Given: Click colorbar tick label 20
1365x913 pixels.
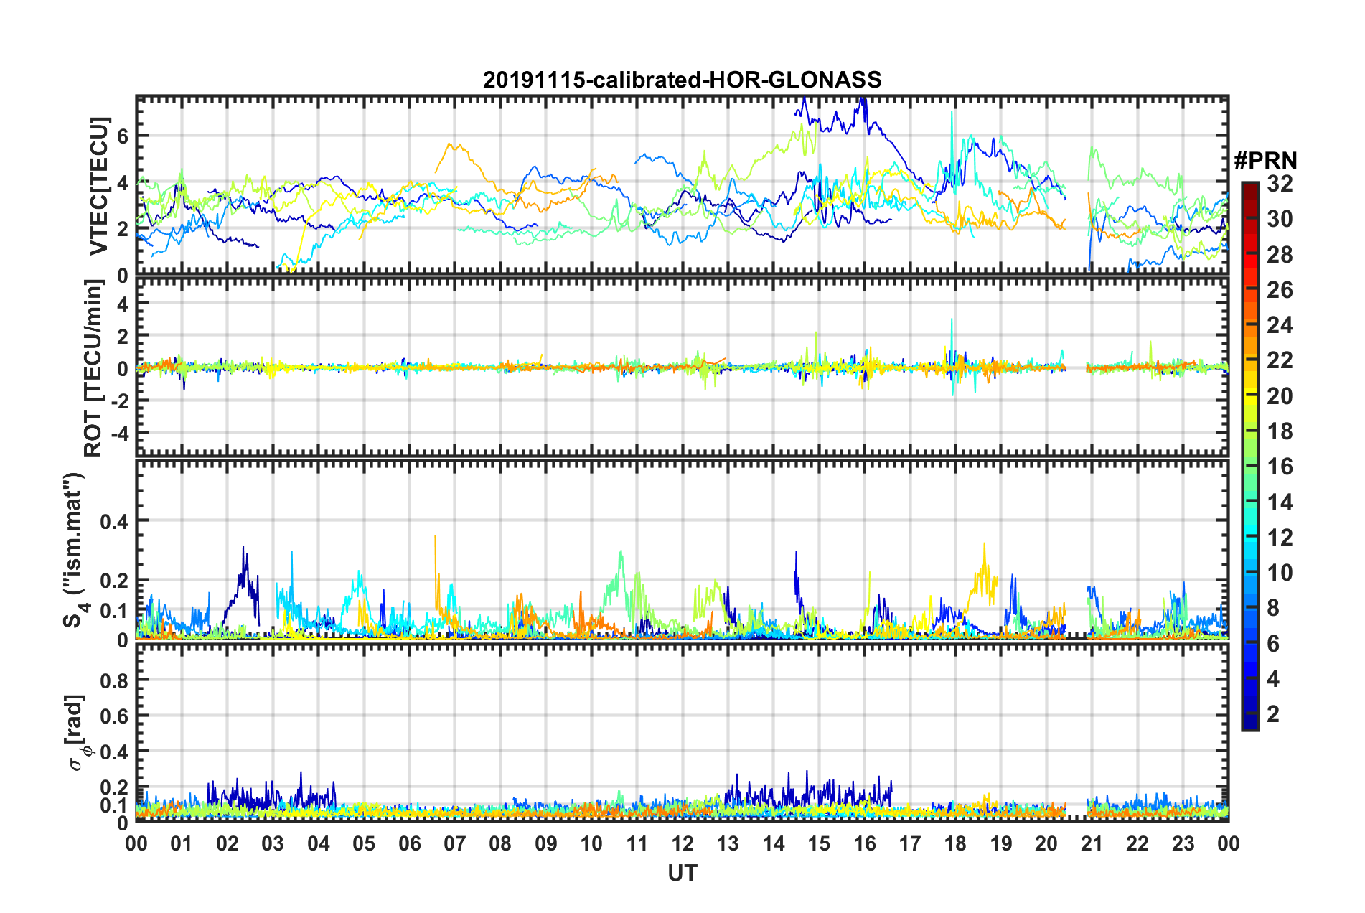Looking at the screenshot, I should click(x=1280, y=396).
